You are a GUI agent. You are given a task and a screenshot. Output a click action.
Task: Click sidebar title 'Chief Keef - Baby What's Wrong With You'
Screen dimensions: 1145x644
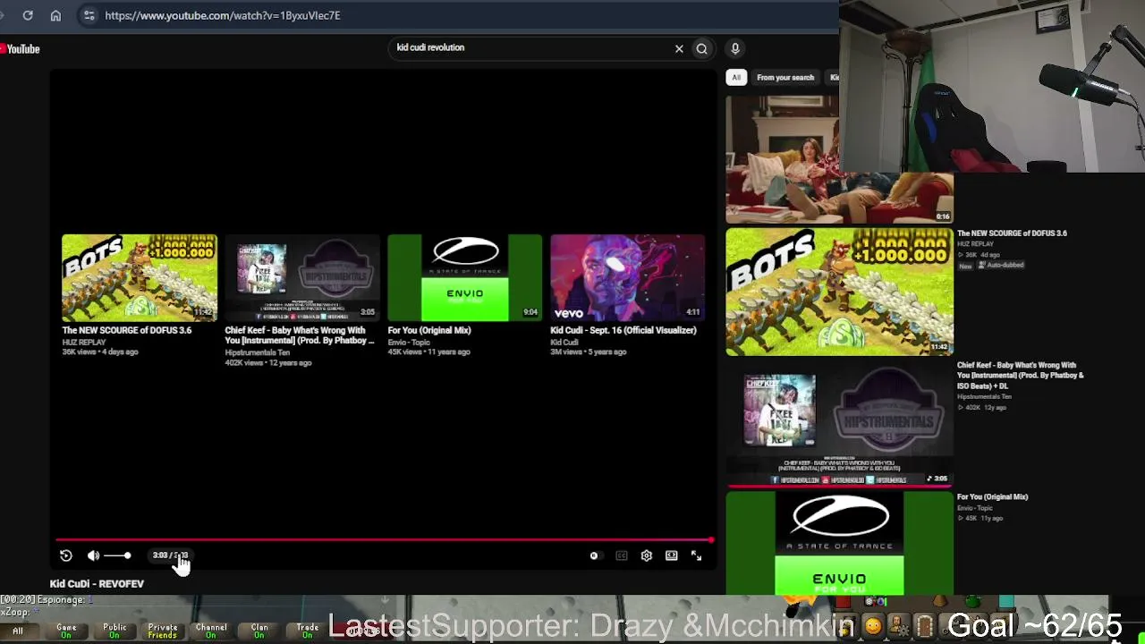click(1020, 376)
